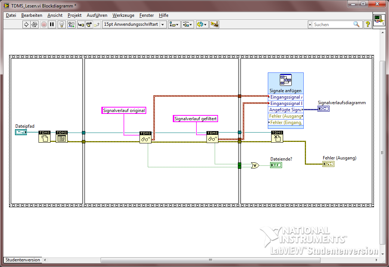The height and width of the screenshot is (267, 389).
Task: Select the Dateiende? boolean indicator terminal
Action: point(276,165)
